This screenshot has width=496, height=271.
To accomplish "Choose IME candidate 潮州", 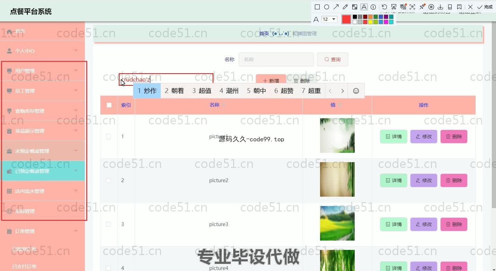I will click(229, 91).
